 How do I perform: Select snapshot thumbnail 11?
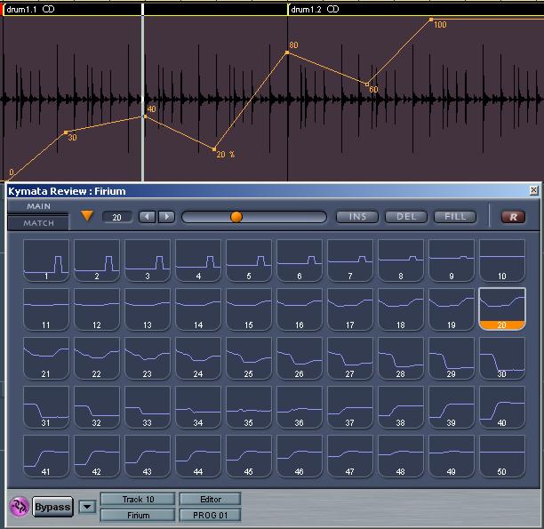(x=46, y=309)
